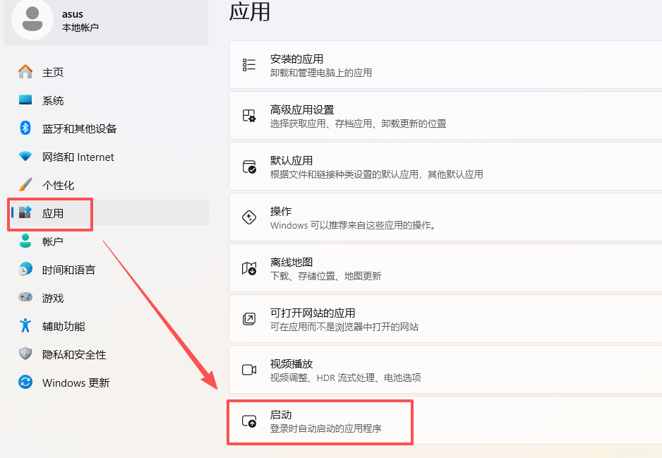Select the 辅助功能 accessibility icon
Screen dimensions: 662x458
point(25,325)
